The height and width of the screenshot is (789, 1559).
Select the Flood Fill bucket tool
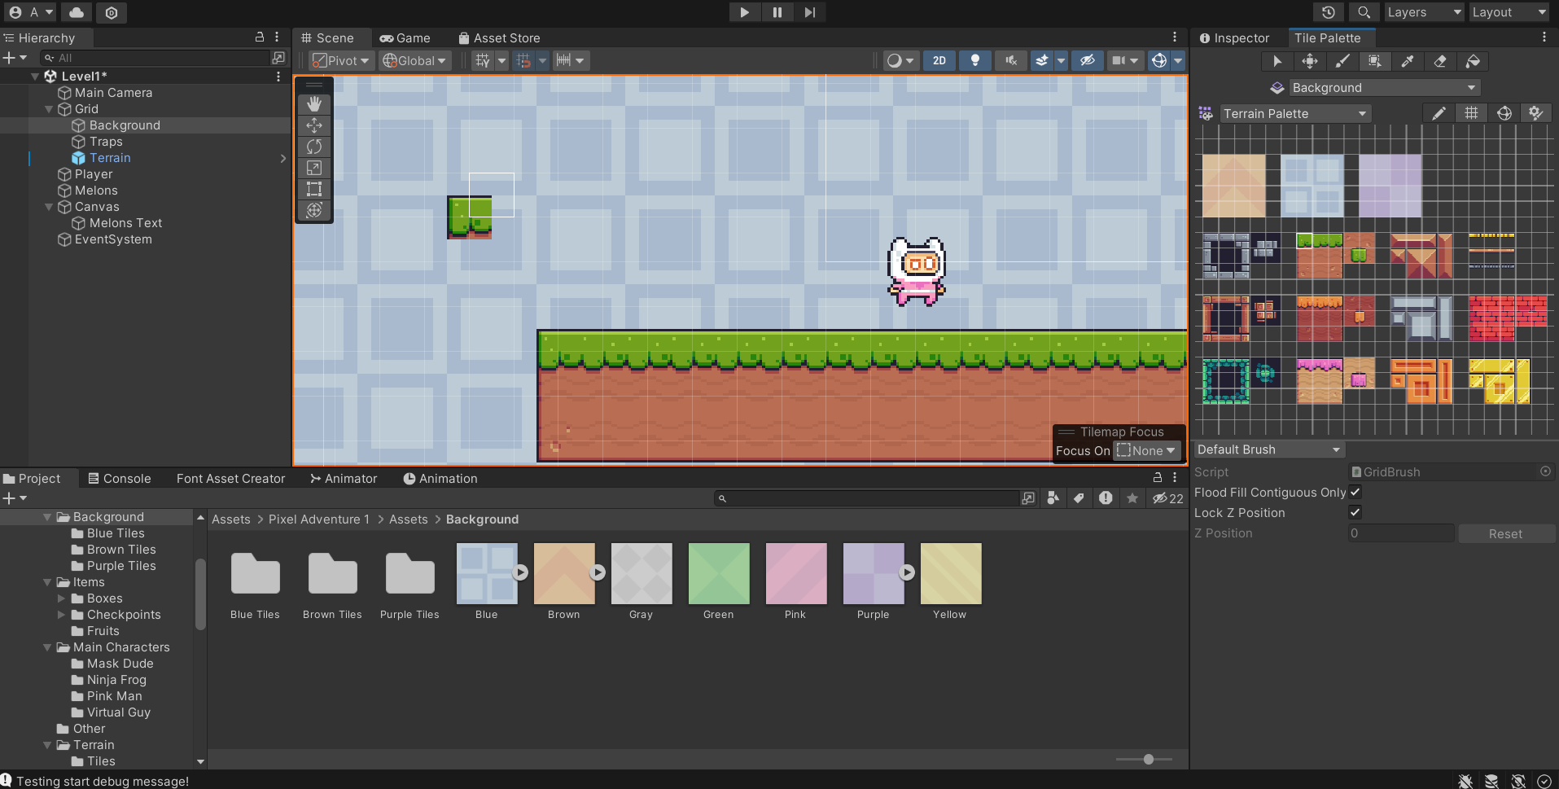[1472, 61]
